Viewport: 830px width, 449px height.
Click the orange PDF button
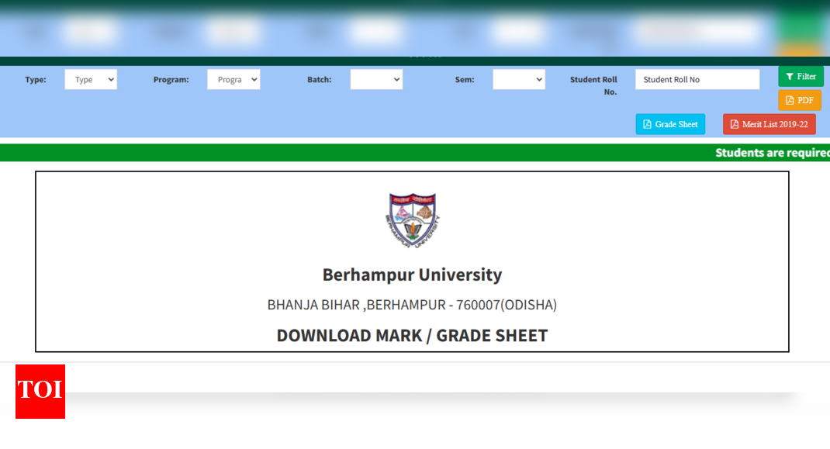(799, 100)
